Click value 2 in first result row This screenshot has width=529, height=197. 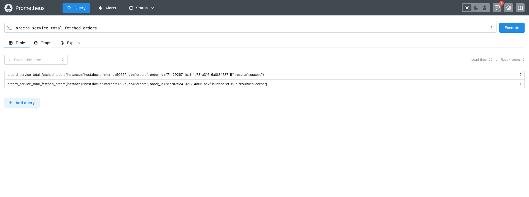coord(520,75)
